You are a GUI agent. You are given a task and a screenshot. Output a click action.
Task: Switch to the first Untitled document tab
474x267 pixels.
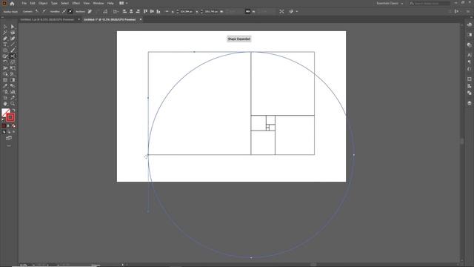(47, 20)
